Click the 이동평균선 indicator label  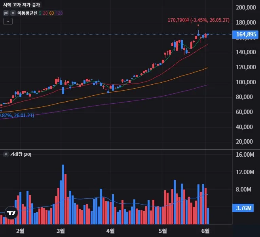[27, 13]
